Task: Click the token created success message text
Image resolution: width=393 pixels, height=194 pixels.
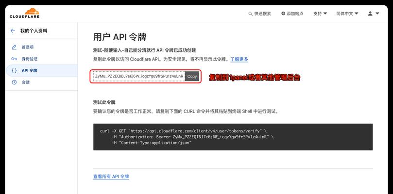Action: pyautogui.click(x=145, y=50)
